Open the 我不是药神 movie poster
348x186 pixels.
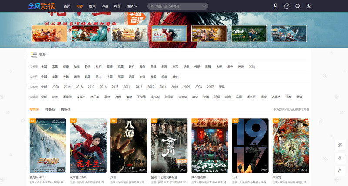(210, 146)
